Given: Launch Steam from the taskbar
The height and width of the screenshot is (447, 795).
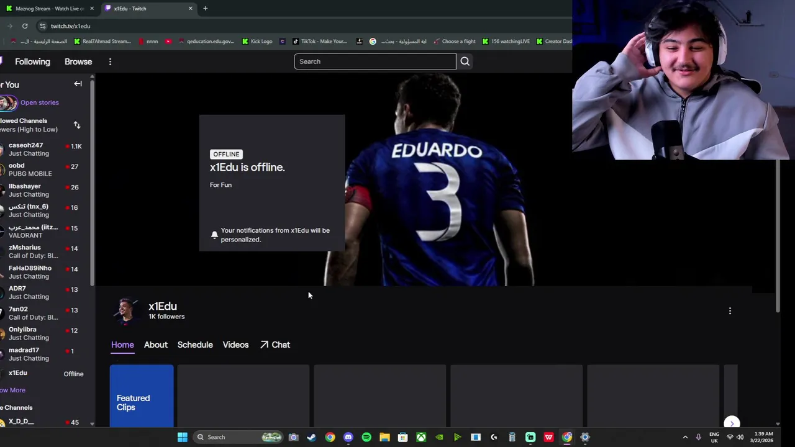Looking at the screenshot, I should [x=311, y=437].
